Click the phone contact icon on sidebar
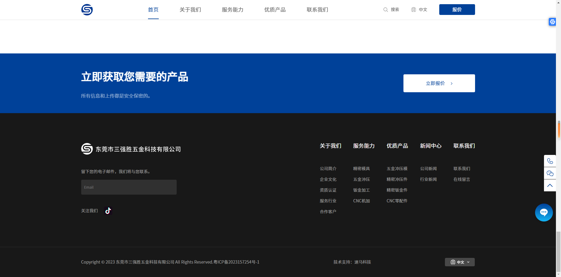 pos(550,161)
